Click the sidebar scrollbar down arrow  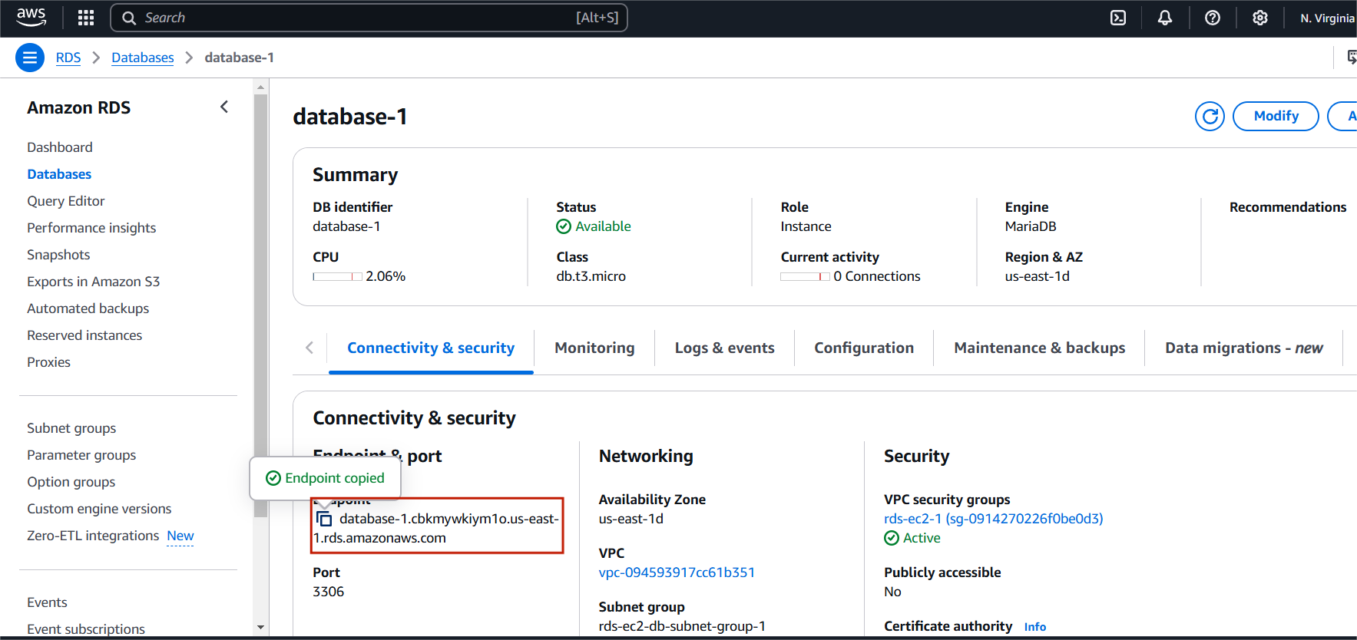tap(260, 627)
